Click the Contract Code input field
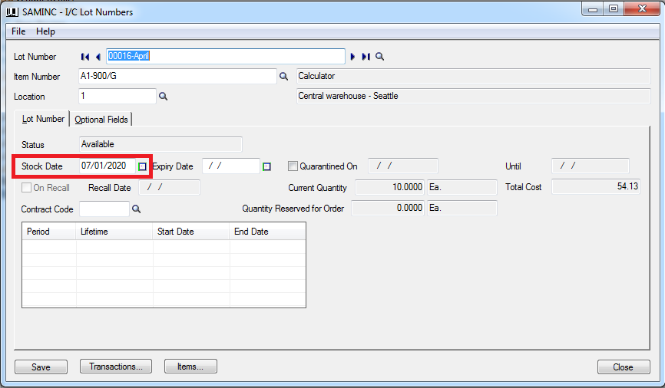This screenshot has height=388, width=665. (x=104, y=209)
